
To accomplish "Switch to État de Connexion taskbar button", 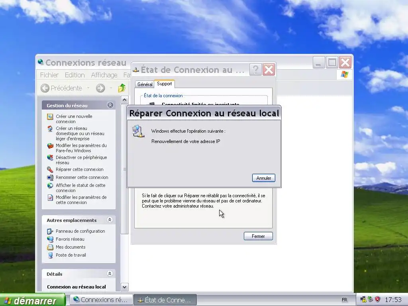I will (x=165, y=300).
